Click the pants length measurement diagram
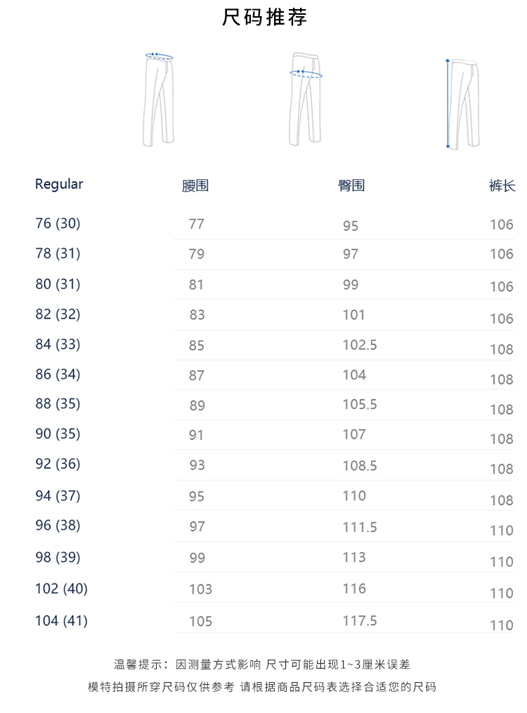 [460, 104]
